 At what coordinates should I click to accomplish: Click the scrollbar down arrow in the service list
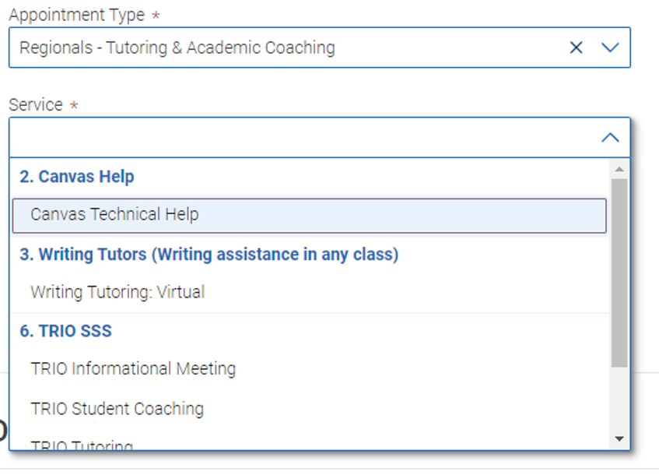click(x=619, y=439)
